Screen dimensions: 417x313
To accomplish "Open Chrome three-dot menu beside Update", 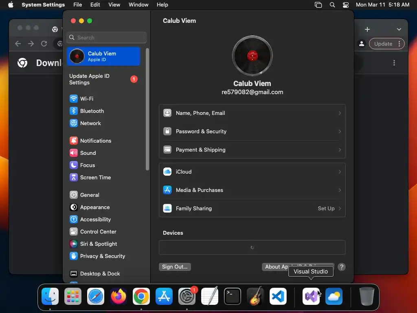I will coord(399,44).
